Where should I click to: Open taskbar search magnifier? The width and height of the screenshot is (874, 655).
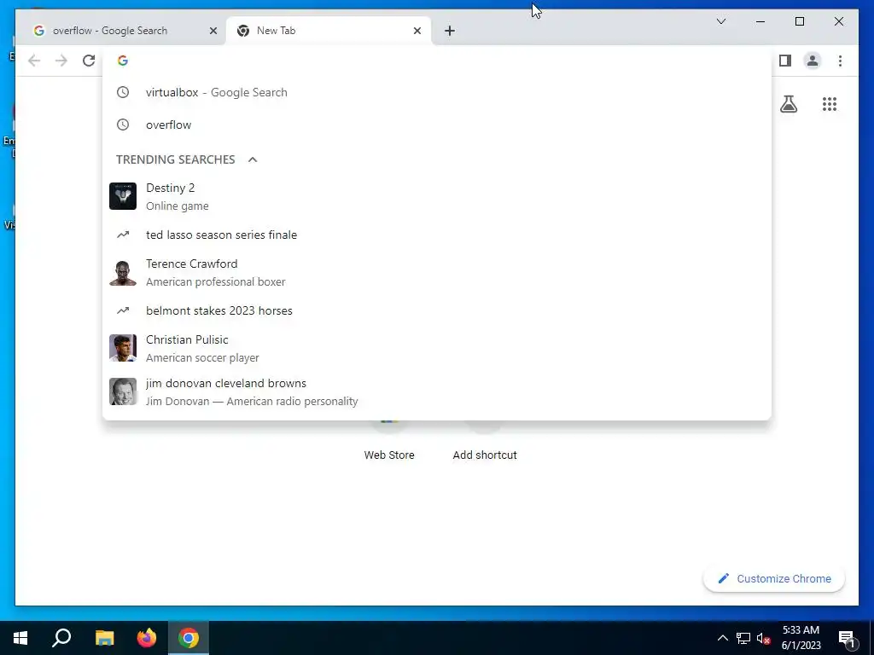coord(61,638)
